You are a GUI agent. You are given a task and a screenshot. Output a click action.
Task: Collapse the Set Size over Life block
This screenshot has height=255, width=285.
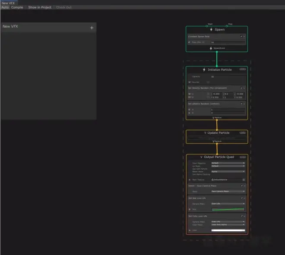point(244,198)
